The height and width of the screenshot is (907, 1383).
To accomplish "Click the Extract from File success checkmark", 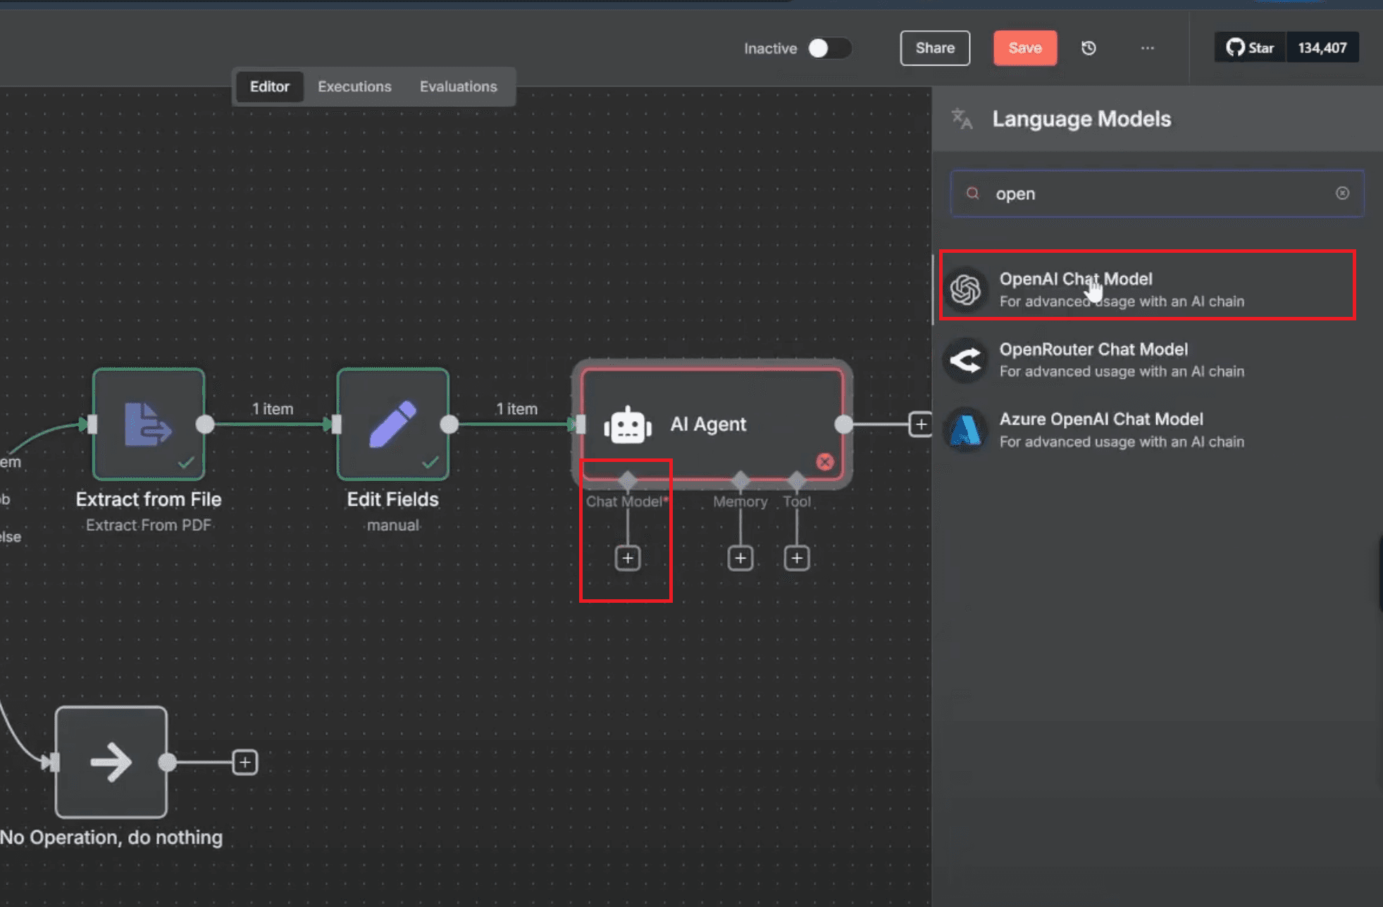I will [186, 463].
